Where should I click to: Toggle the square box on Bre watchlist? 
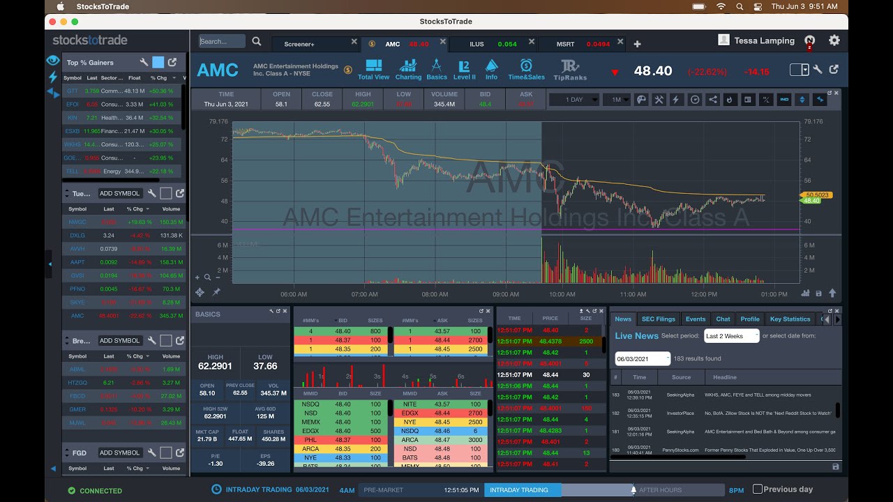click(166, 340)
